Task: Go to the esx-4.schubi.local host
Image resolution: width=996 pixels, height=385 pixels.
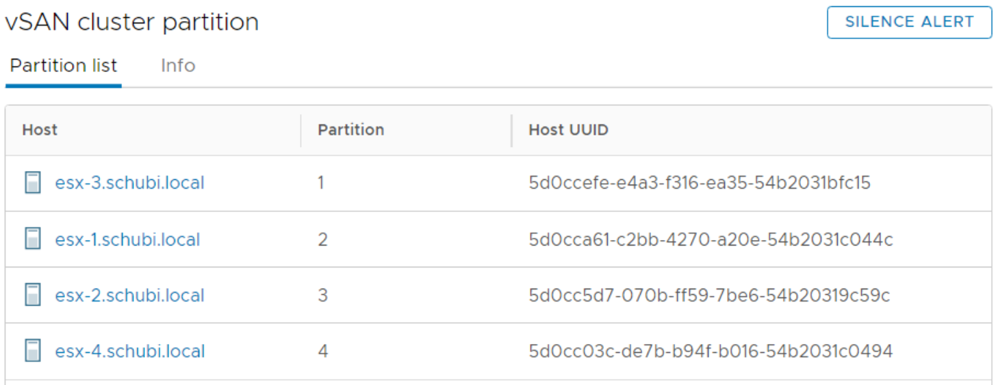Action: pyautogui.click(x=129, y=351)
